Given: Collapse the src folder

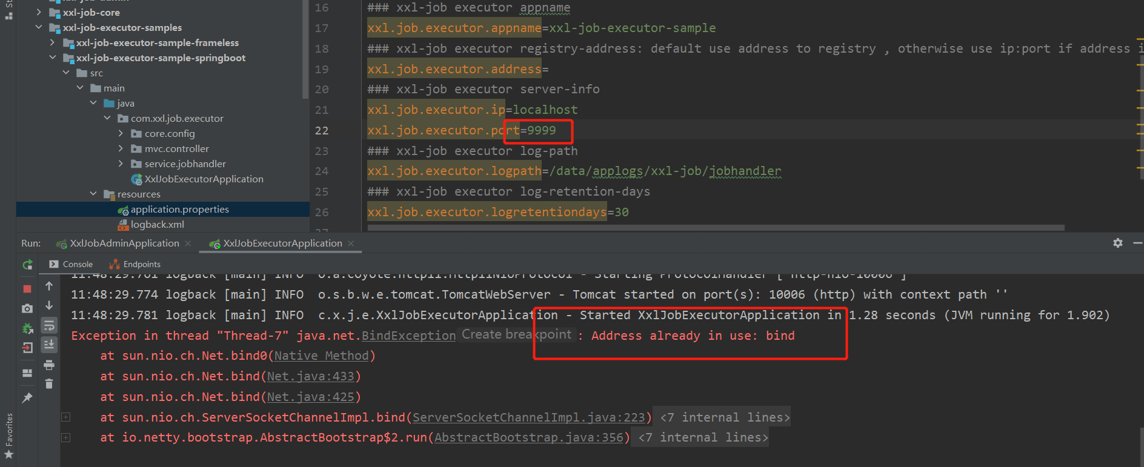Looking at the screenshot, I should [x=66, y=73].
